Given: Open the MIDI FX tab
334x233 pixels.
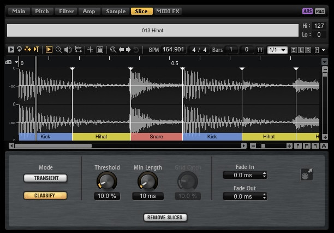Looking at the screenshot, I should tap(168, 11).
